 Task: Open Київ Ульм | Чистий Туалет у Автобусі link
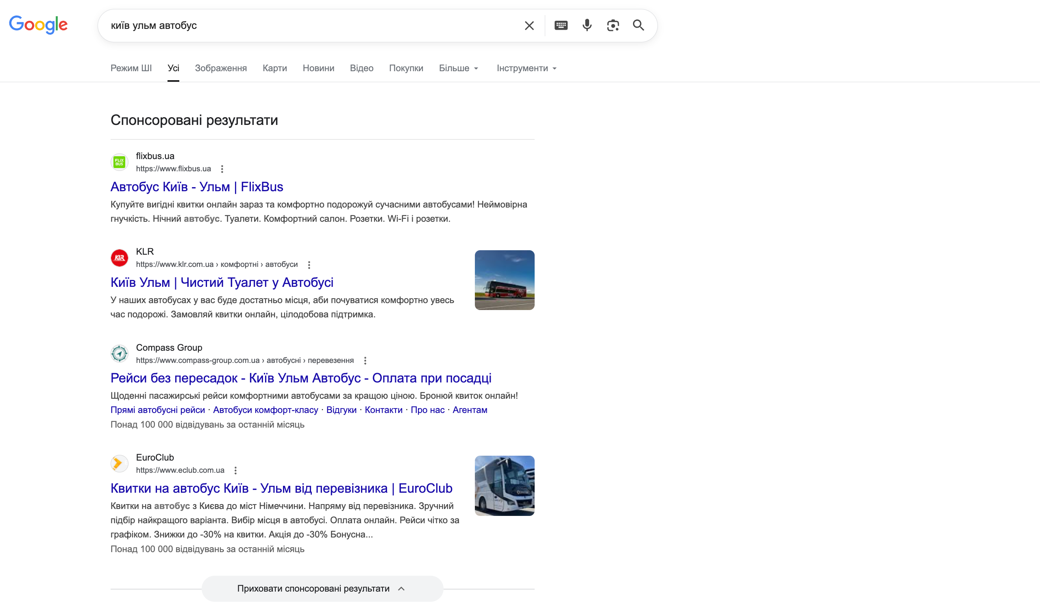click(x=222, y=282)
